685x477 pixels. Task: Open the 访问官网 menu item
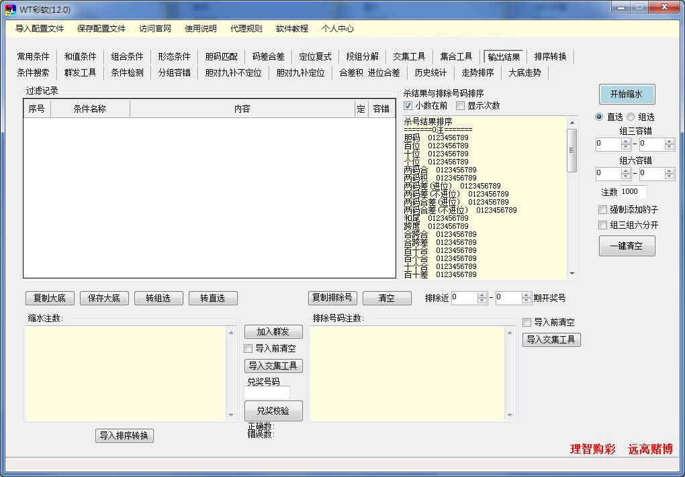click(x=155, y=29)
